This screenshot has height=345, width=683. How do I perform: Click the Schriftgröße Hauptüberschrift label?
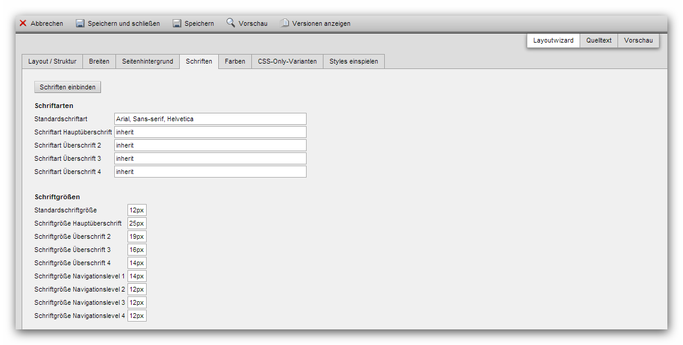(x=78, y=223)
